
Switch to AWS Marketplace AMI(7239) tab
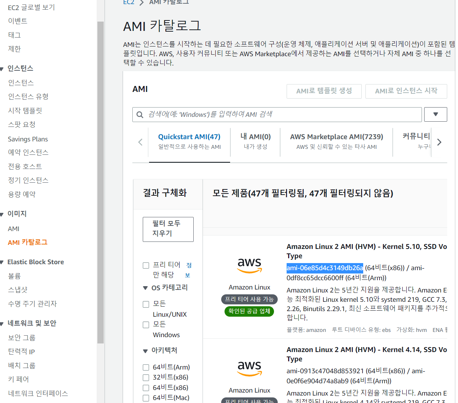pos(336,141)
